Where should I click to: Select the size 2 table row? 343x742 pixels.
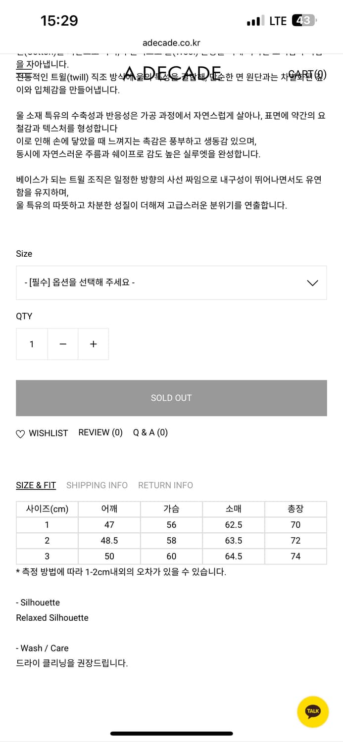(x=171, y=540)
